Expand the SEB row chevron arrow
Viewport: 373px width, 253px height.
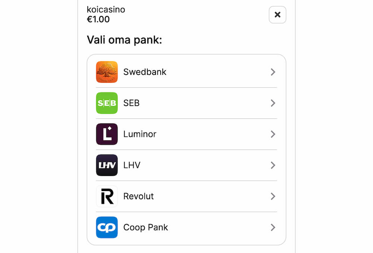point(273,103)
